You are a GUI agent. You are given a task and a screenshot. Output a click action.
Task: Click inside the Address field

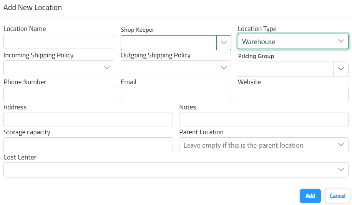88,120
